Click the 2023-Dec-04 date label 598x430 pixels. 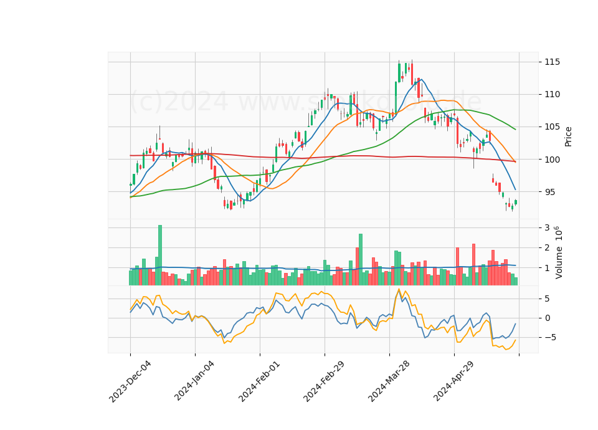tap(130, 381)
